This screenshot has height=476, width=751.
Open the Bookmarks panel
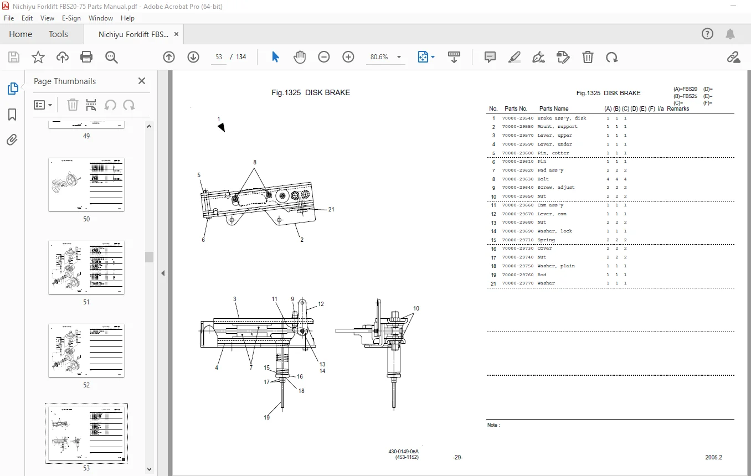pos(12,115)
